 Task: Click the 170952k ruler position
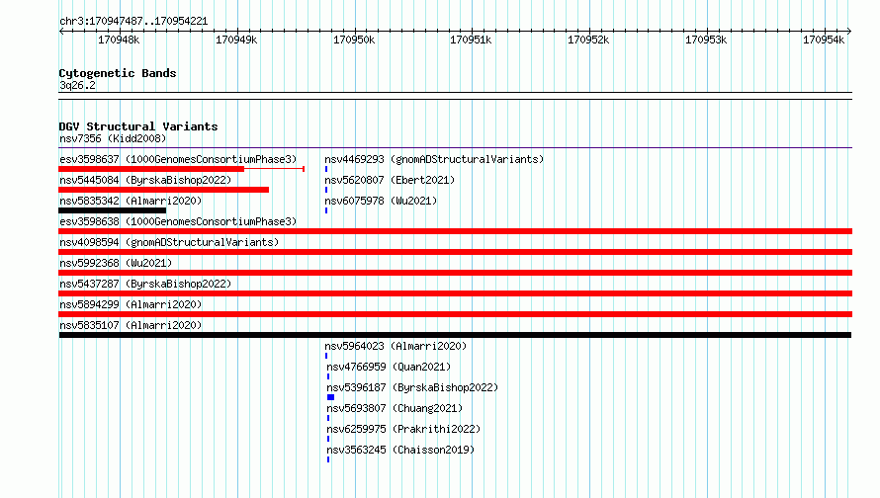pos(588,40)
